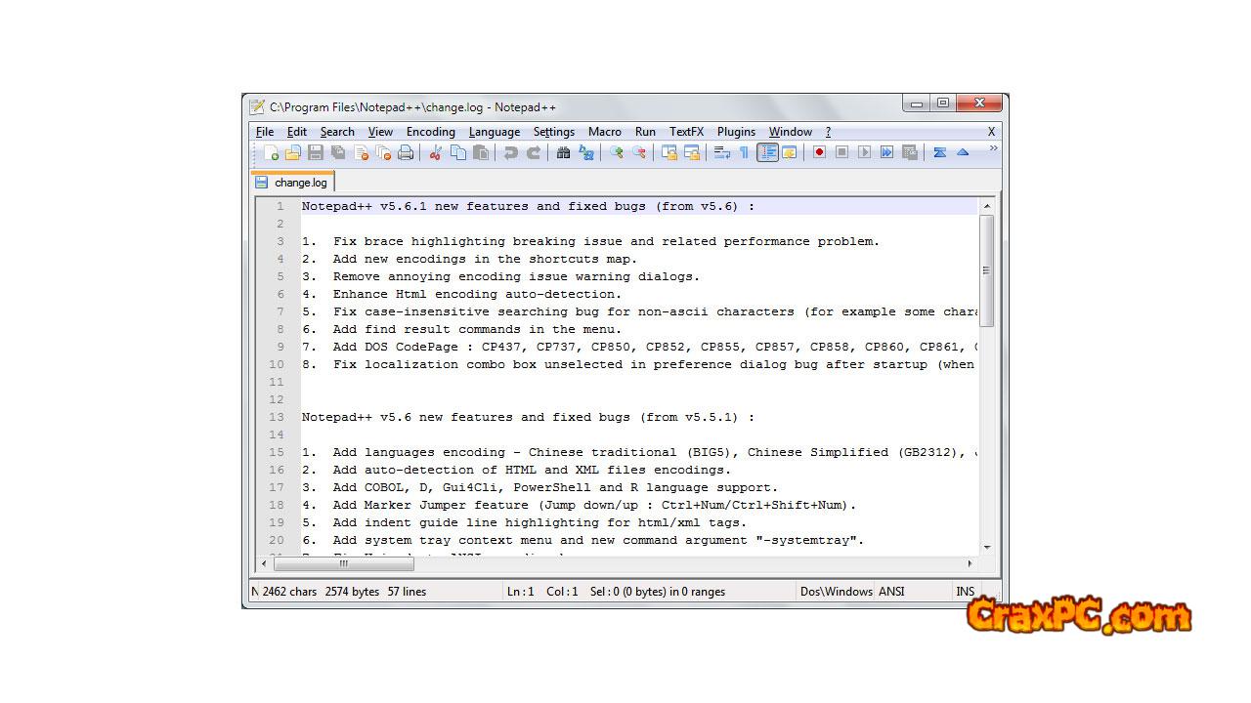
Task: Click the Print icon in toolbar
Action: 406,152
